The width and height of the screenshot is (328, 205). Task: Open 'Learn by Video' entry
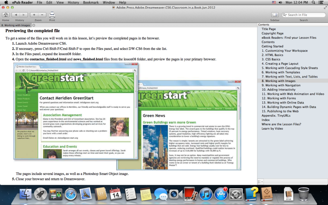click(272, 128)
